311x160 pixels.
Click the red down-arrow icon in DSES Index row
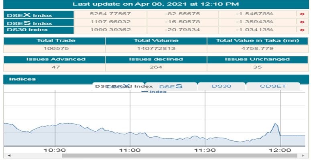coord(302,22)
